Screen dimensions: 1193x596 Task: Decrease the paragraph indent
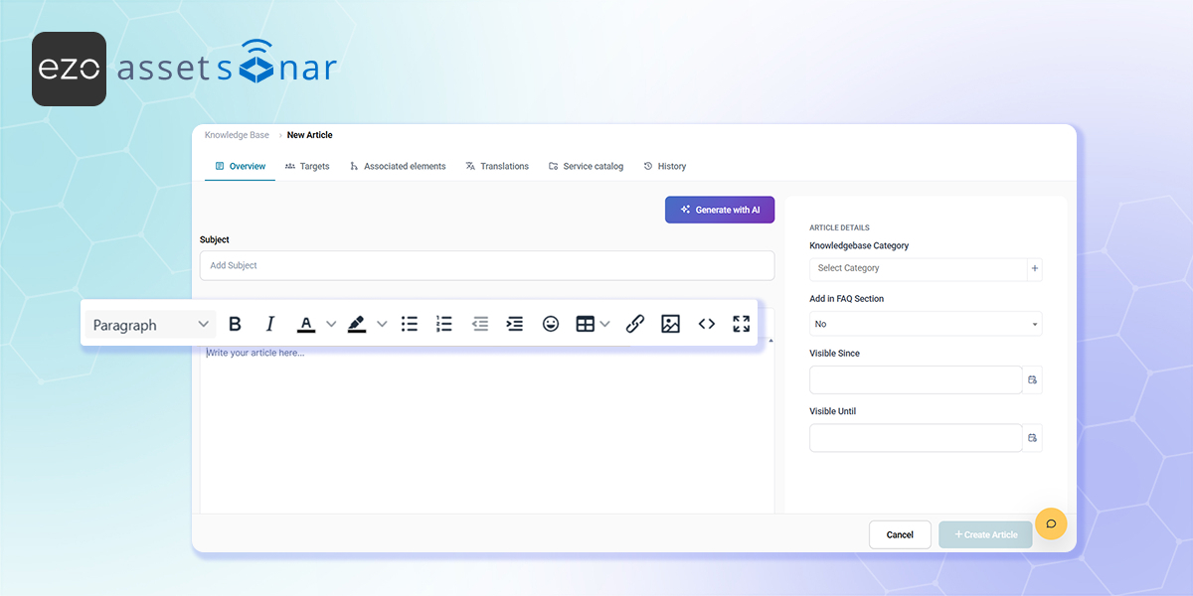(x=480, y=324)
